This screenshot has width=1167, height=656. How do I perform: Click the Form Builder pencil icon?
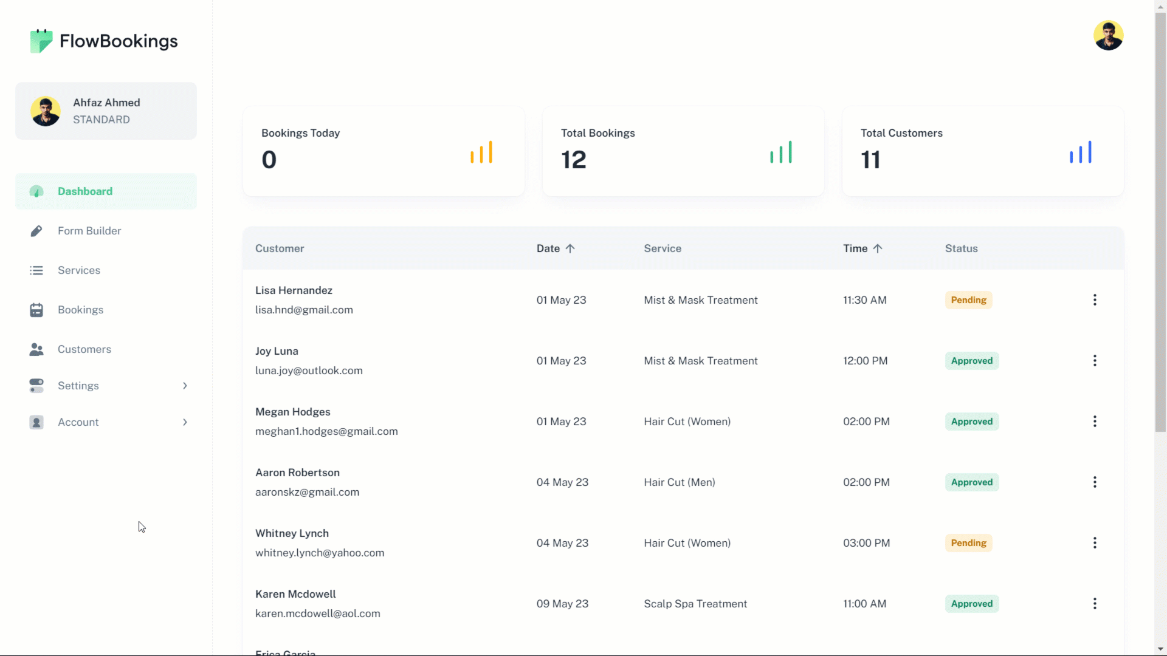coord(36,231)
